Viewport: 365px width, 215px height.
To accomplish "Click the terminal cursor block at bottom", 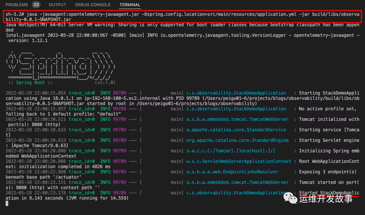I will [x=7, y=203].
